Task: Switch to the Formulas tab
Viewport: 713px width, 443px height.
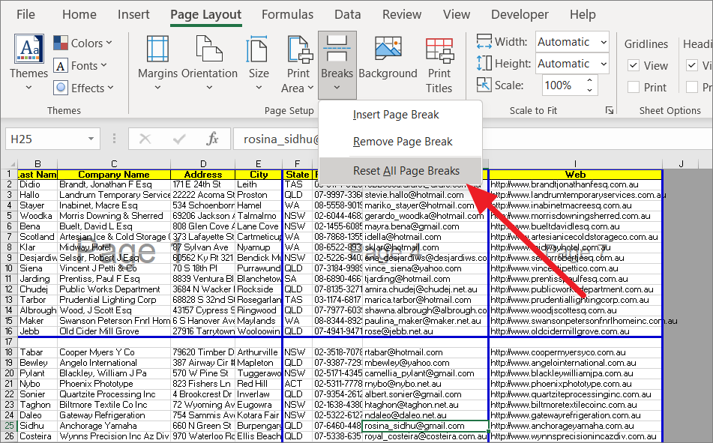Action: (288, 14)
